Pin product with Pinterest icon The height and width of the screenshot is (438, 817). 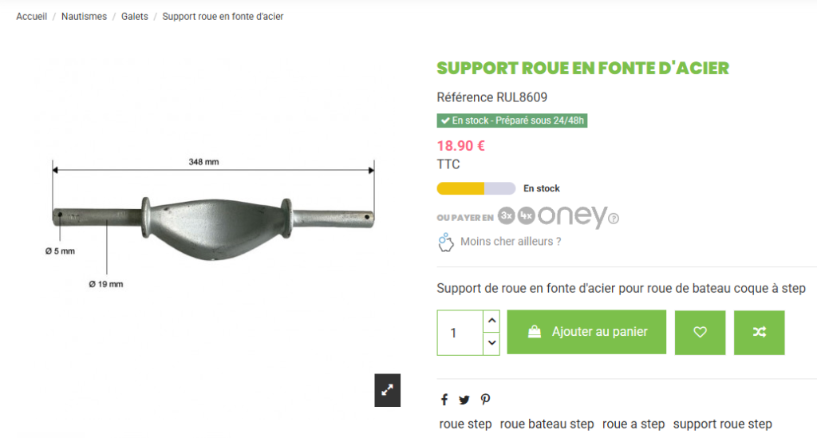click(486, 400)
